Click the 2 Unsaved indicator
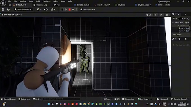 click(x=162, y=99)
